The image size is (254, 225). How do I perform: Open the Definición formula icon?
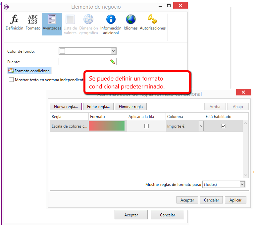coord(14,20)
